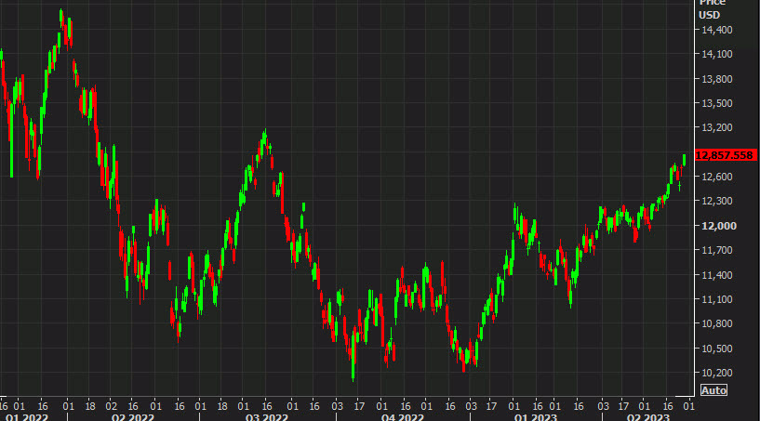Select the Q1 2023 quarter label
This screenshot has width=760, height=421.
536,417
